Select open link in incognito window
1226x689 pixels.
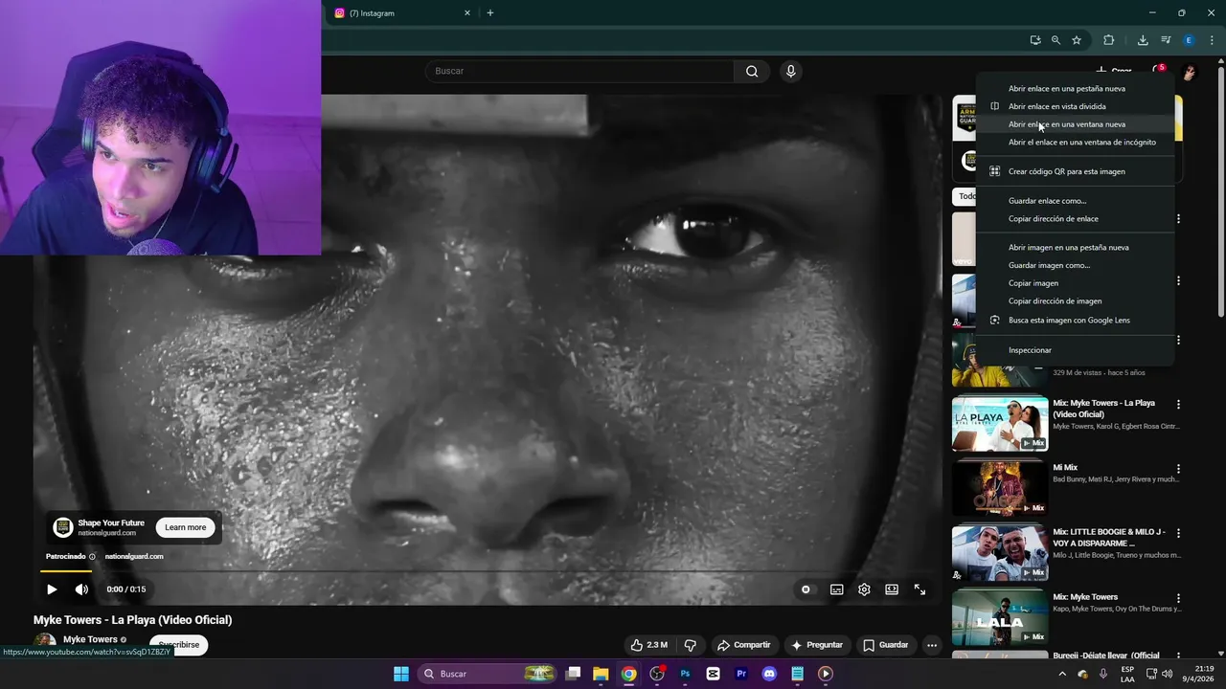(1075, 143)
